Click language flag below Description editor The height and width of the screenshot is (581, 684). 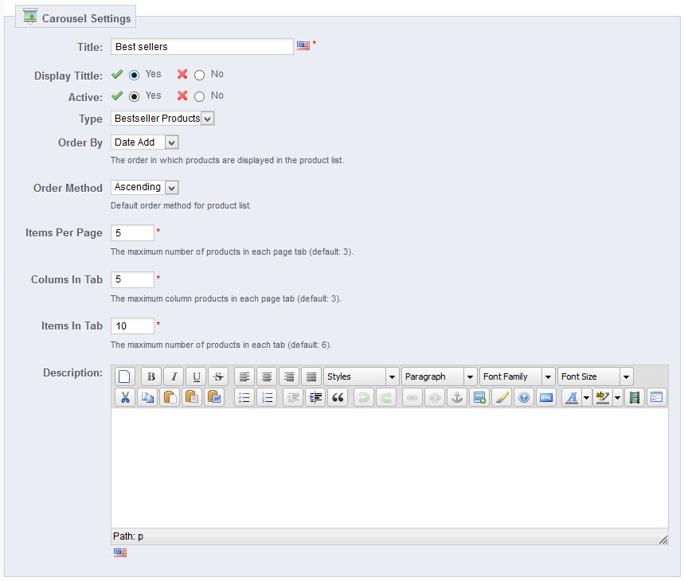click(x=120, y=552)
